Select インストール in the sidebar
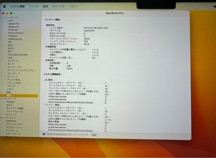Viewport: 216px width, 158px height. [x=12, y=131]
